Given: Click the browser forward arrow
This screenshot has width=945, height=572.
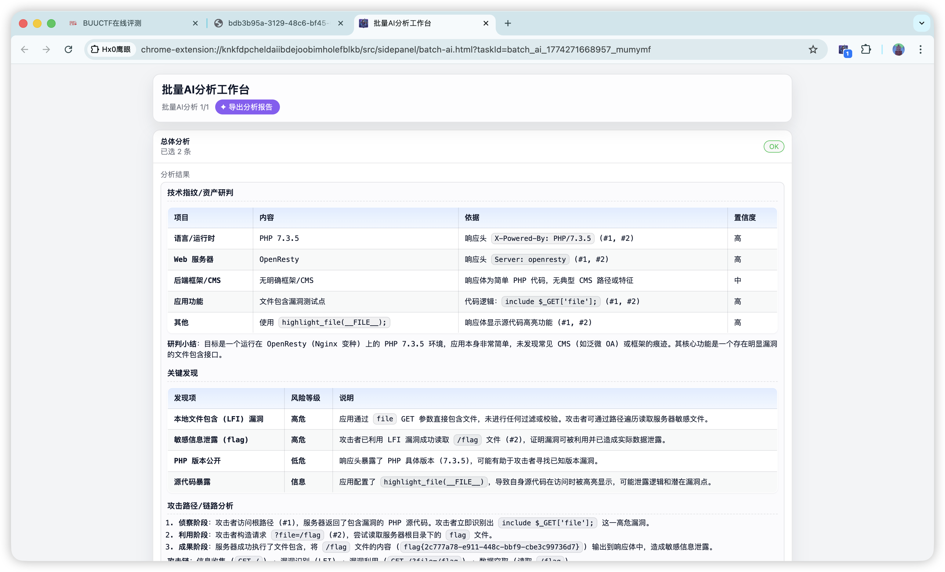Looking at the screenshot, I should (46, 49).
